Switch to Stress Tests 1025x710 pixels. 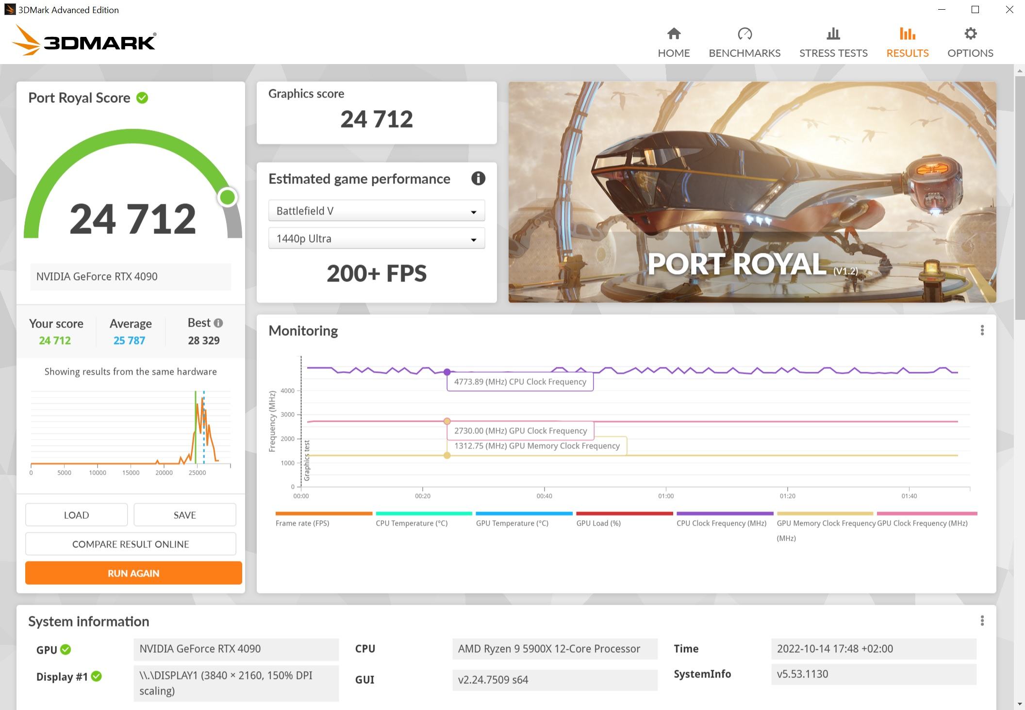coord(833,43)
